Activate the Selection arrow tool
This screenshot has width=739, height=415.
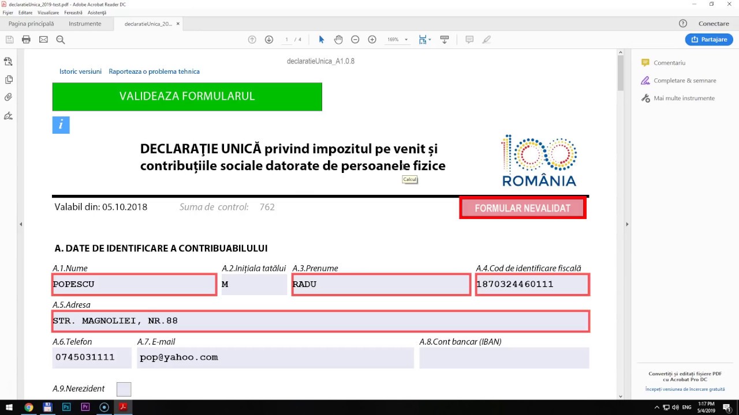point(322,40)
